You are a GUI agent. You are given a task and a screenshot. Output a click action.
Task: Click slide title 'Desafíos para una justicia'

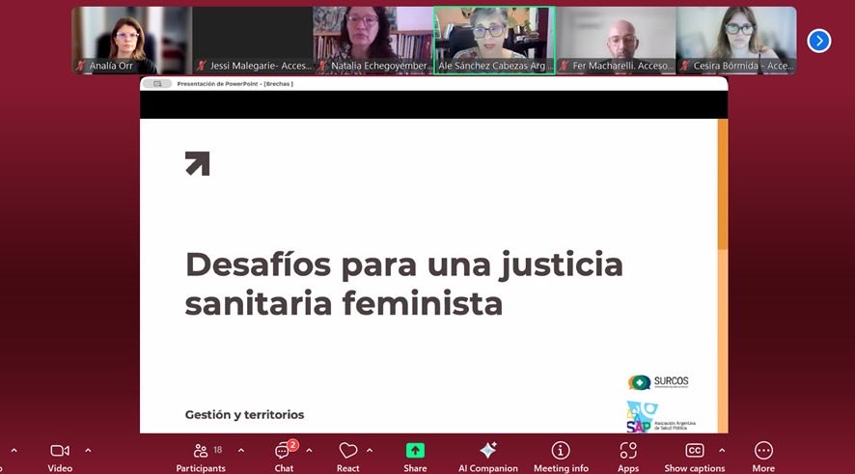[x=404, y=265]
